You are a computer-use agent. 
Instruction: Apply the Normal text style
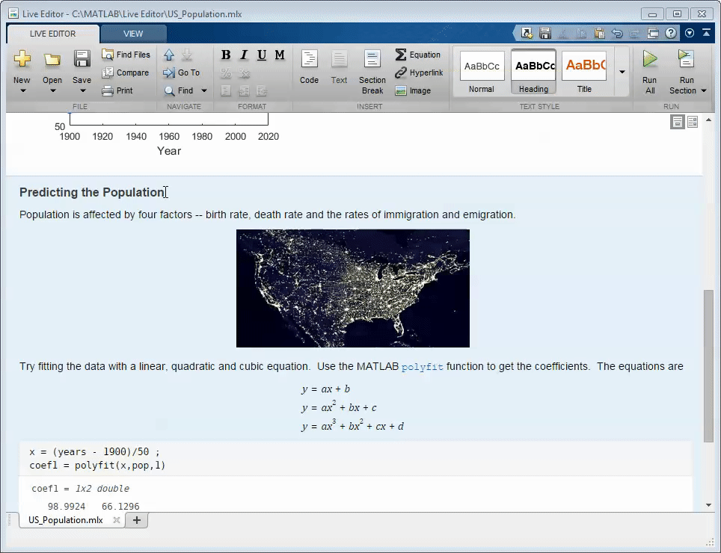coord(482,72)
